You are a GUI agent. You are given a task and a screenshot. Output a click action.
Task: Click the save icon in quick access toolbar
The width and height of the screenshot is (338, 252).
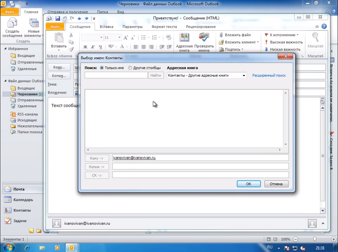tap(57, 18)
